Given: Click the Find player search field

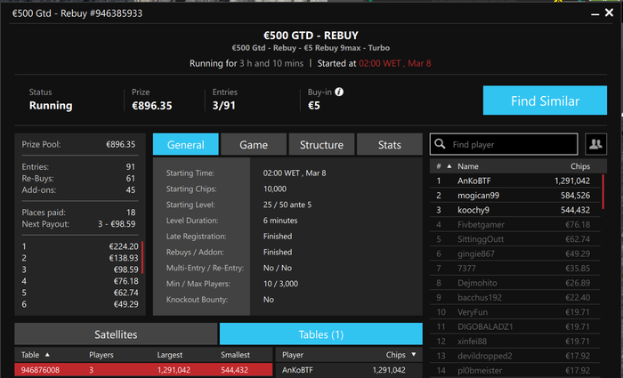Looking at the screenshot, I should 504,144.
